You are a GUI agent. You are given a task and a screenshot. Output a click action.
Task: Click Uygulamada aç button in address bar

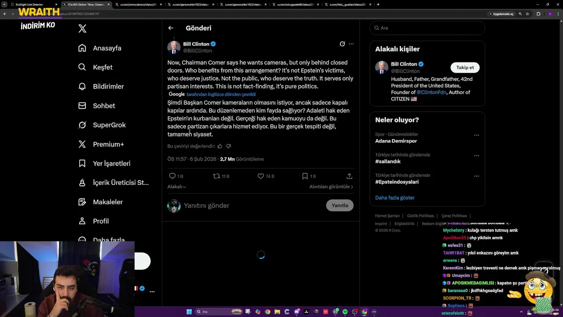(x=501, y=14)
